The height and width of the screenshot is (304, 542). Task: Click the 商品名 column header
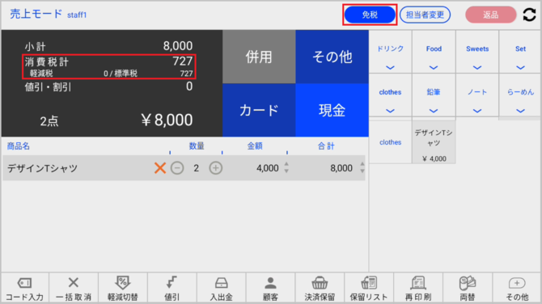click(x=19, y=146)
